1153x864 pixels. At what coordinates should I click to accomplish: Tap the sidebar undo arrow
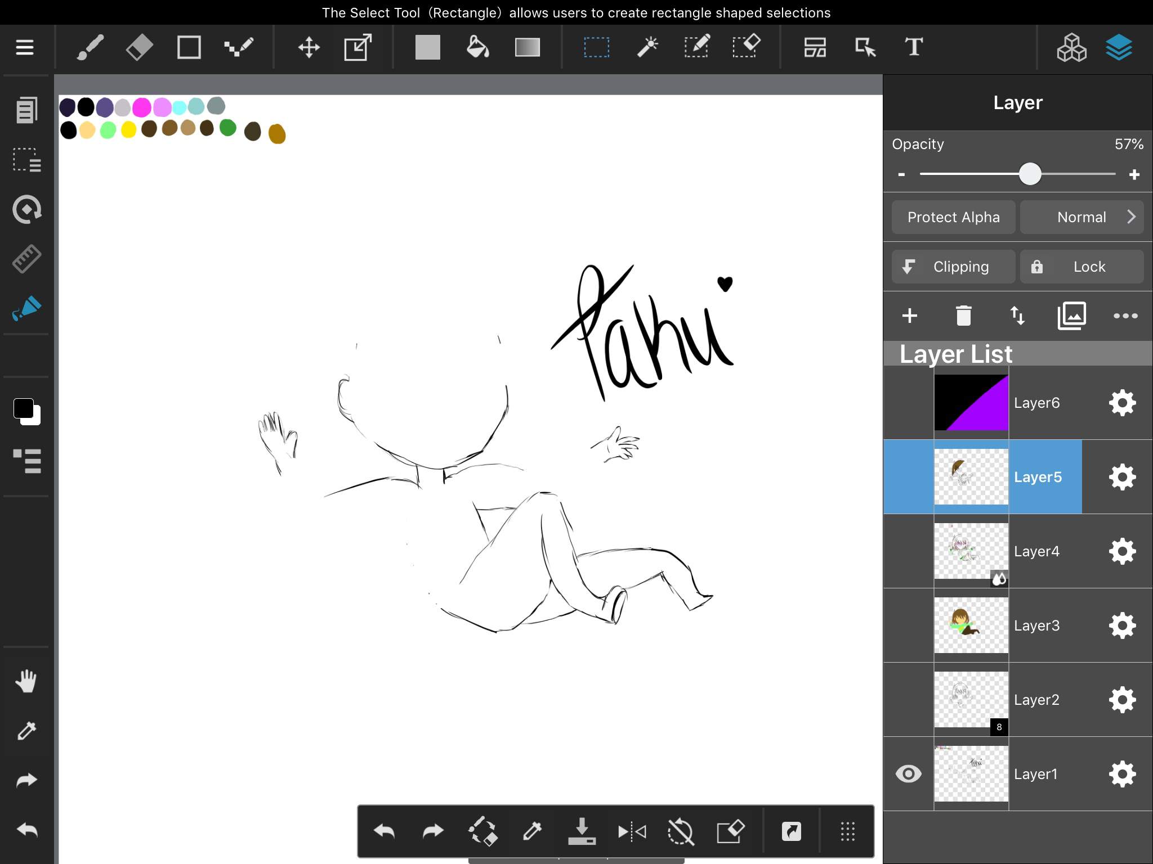tap(26, 830)
